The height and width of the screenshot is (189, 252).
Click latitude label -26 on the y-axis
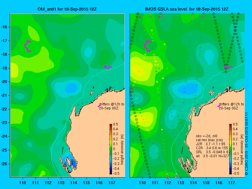[4, 164]
